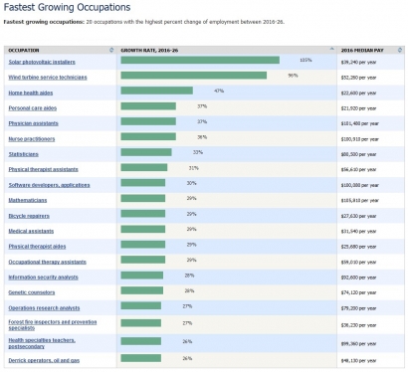Open Wind turbine service technicians link

(48, 78)
